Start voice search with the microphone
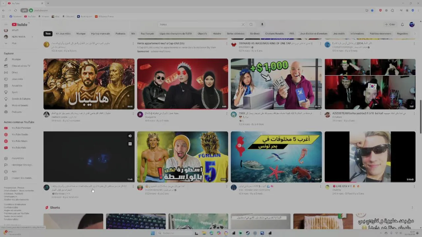Screen dimensions: 422x237 click(262, 24)
